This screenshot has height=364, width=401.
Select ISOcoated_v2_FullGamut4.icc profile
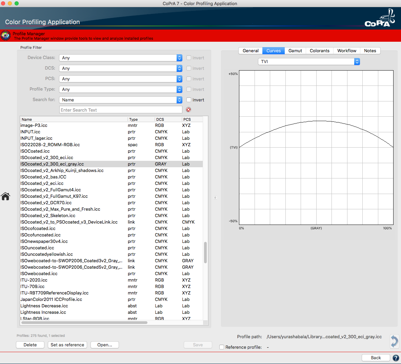112,190
